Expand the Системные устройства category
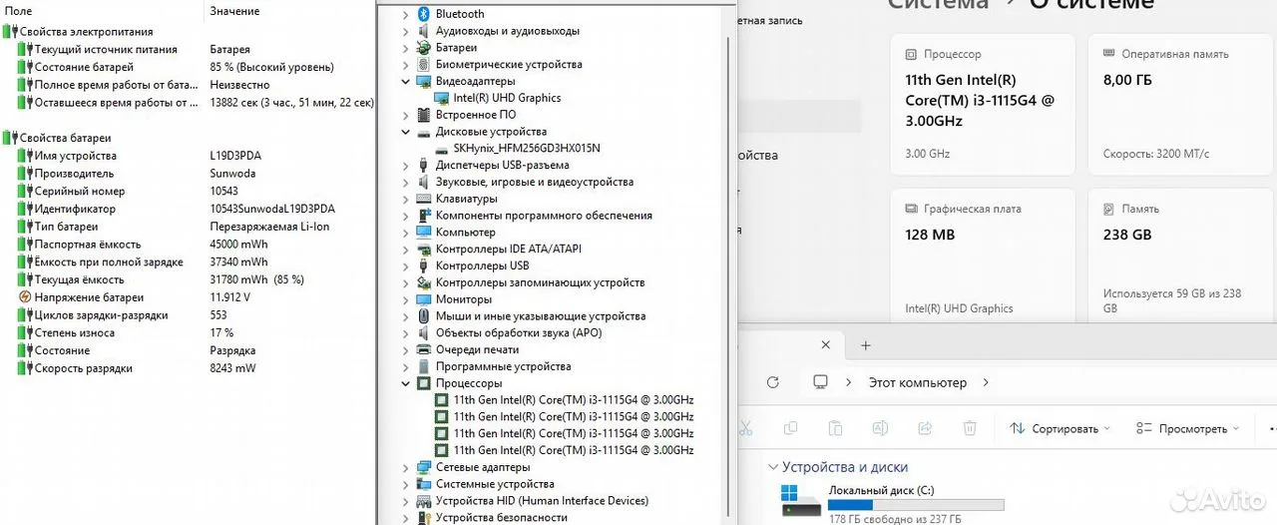This screenshot has height=525, width=1277. coord(405,484)
